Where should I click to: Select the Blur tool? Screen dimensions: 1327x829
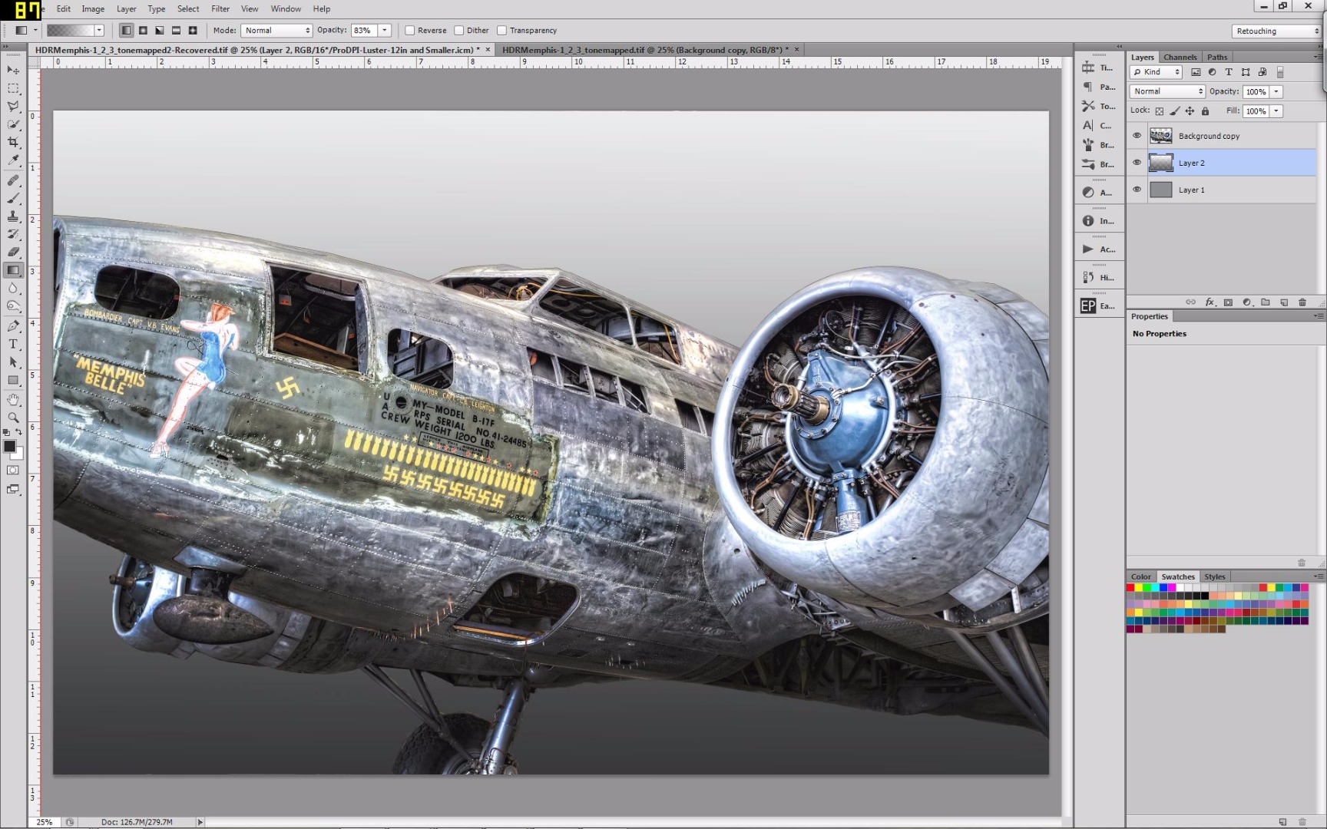[13, 288]
